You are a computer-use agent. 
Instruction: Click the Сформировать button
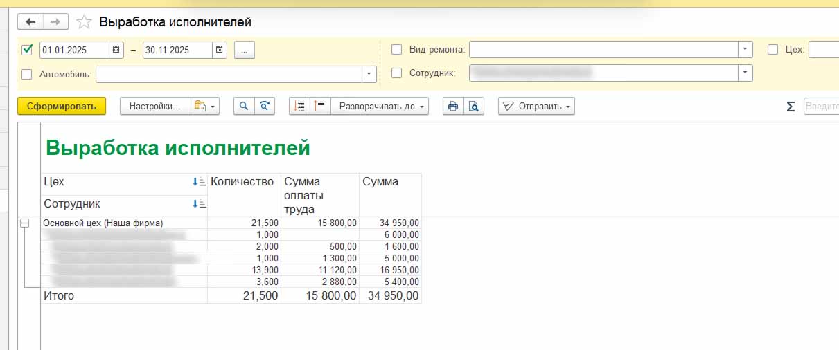62,106
